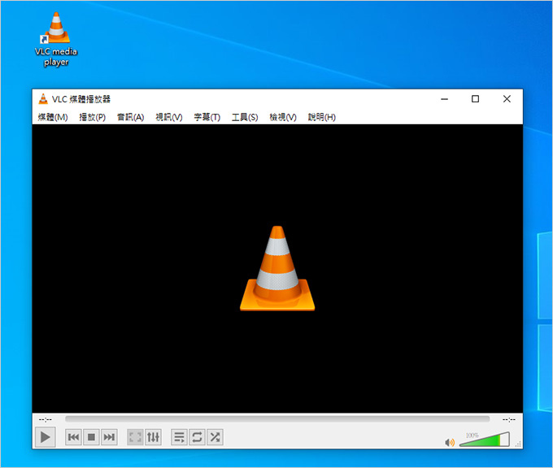Open the 音訊(A) menu
The height and width of the screenshot is (468, 553).
point(130,117)
